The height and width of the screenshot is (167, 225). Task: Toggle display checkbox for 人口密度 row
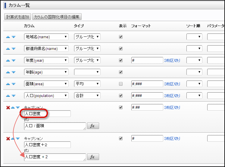tap(121, 107)
